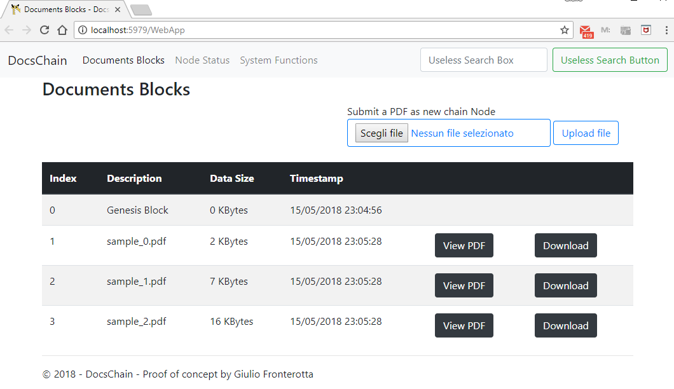Reload the page with the refresh icon
The height and width of the screenshot is (389, 674).
[x=45, y=30]
